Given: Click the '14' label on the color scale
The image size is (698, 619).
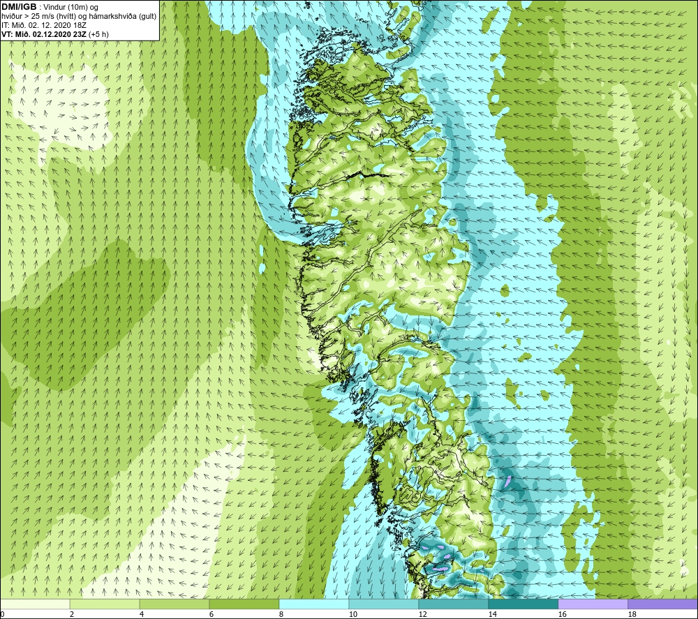Looking at the screenshot, I should tap(492, 615).
